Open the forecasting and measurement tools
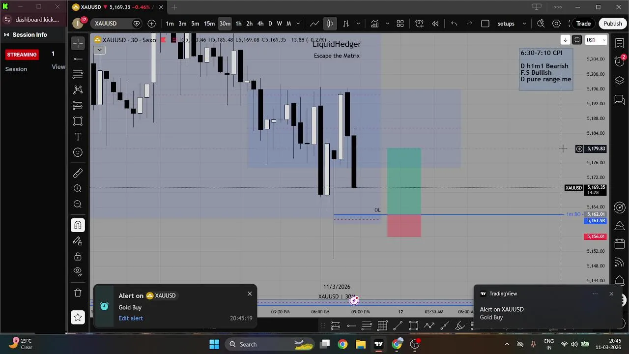The height and width of the screenshot is (354, 629). point(78,106)
